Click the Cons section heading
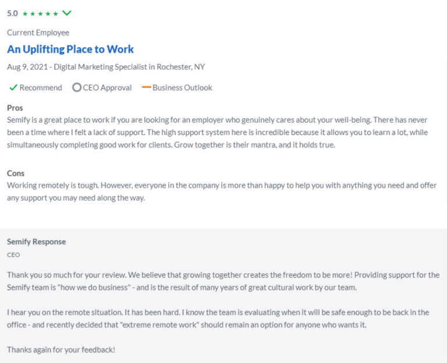Screen dimensions: 447x363 (x=16, y=173)
